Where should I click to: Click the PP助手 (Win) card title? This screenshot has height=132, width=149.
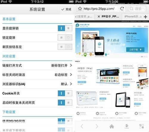(x=85, y=68)
